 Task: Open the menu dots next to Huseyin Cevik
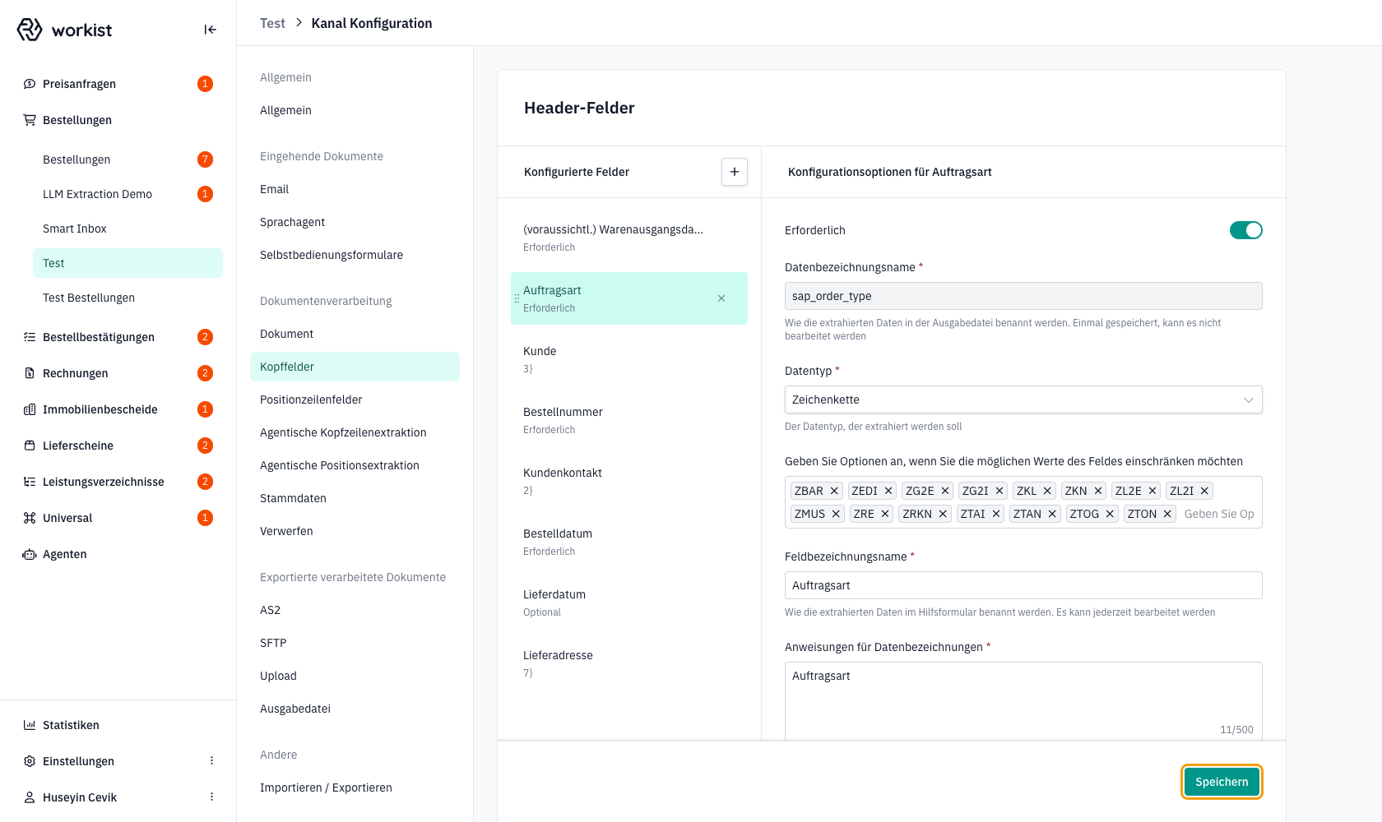coord(211,797)
